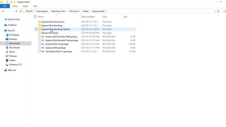The height and width of the screenshot is (127, 226).
Task: Expand the chevron after The Sims 4 breadcrumb
Action: pos(81,11)
